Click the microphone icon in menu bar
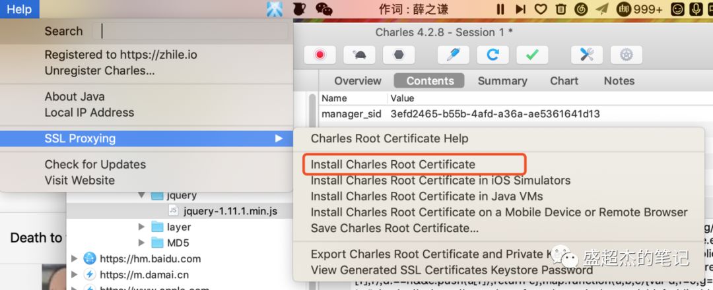 [x=695, y=9]
